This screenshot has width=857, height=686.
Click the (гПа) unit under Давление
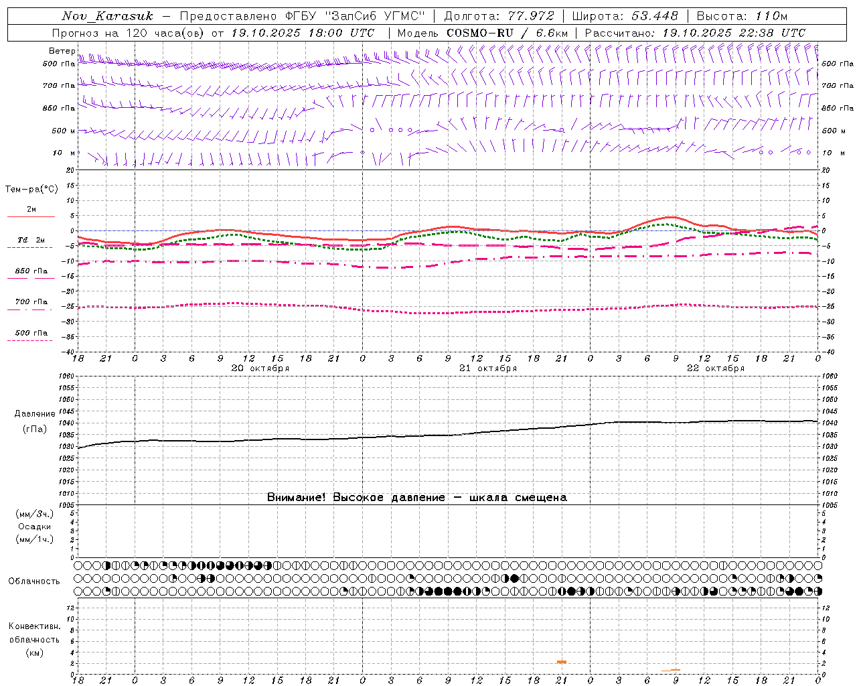point(35,429)
